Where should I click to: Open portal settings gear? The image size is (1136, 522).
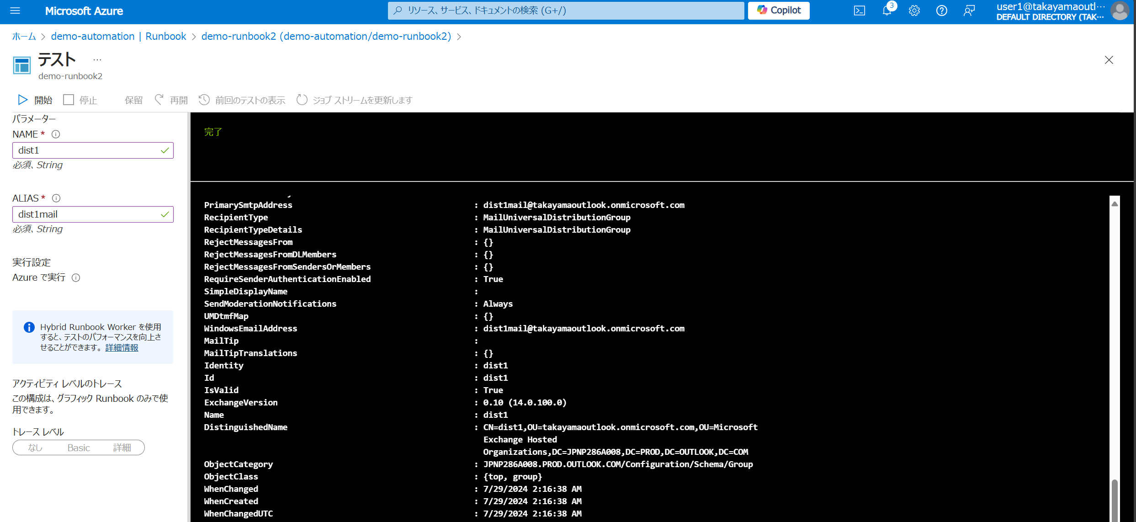(914, 11)
